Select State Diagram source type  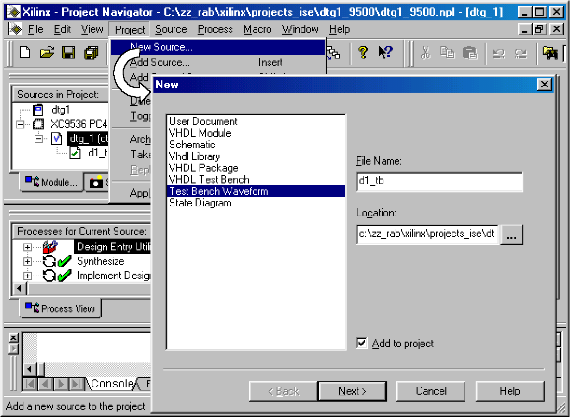pyautogui.click(x=256, y=203)
